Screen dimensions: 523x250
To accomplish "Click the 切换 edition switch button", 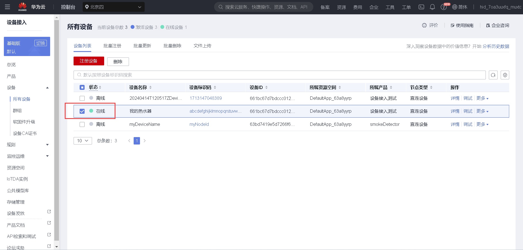I will pyautogui.click(x=41, y=43).
